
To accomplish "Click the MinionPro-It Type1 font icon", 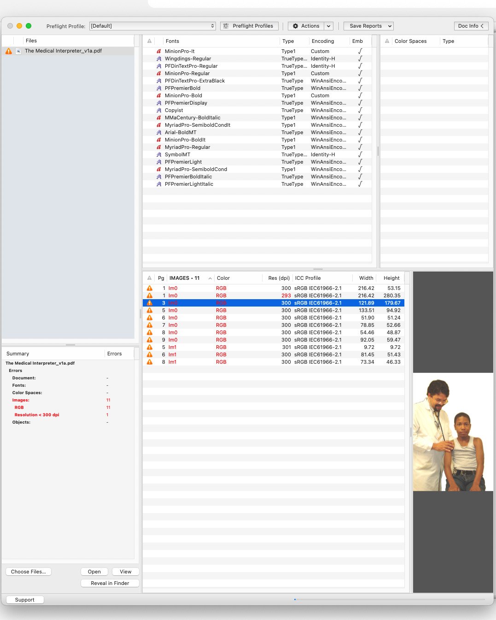I will pos(159,52).
